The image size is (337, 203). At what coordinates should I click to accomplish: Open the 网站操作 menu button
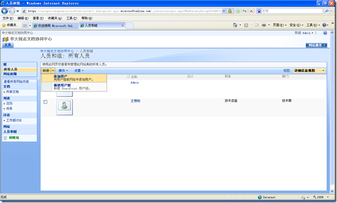[x=316, y=45]
